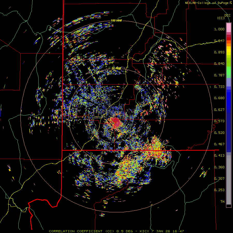Click the 0.307 scale value

(x=219, y=179)
